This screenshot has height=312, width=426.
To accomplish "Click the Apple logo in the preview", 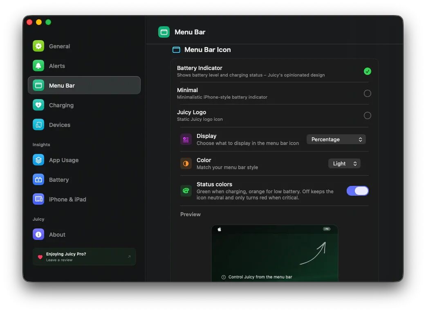I will click(220, 229).
